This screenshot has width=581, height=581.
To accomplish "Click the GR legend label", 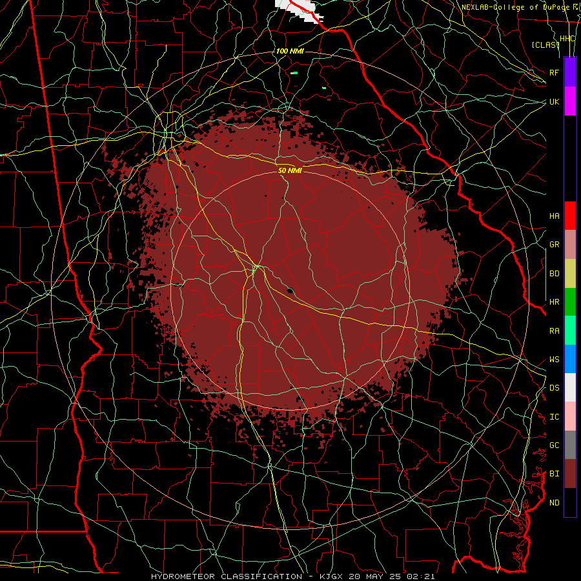I will [555, 245].
